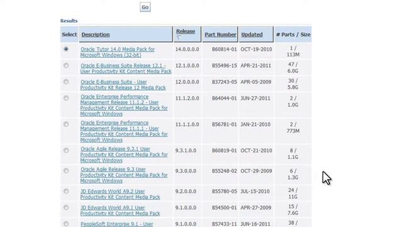This screenshot has width=403, height=227.
Task: Open Oracle Tutor 14.0 Media Pack link
Action: (x=118, y=52)
